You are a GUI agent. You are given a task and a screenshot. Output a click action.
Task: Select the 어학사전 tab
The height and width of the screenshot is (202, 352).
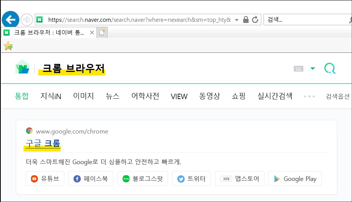(x=145, y=96)
